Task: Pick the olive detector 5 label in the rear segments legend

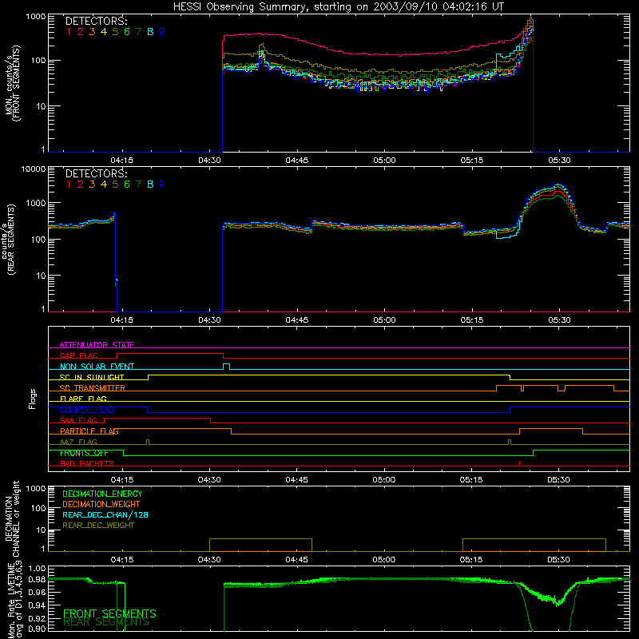Action: [115, 185]
